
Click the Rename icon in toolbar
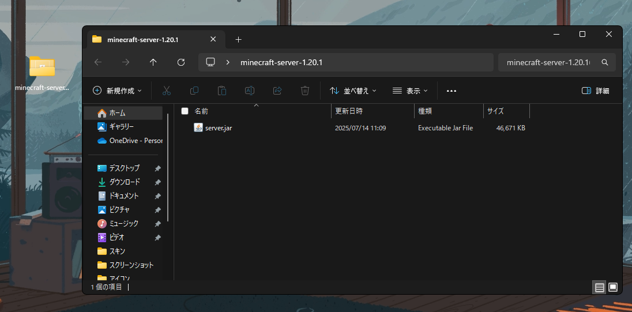click(250, 91)
